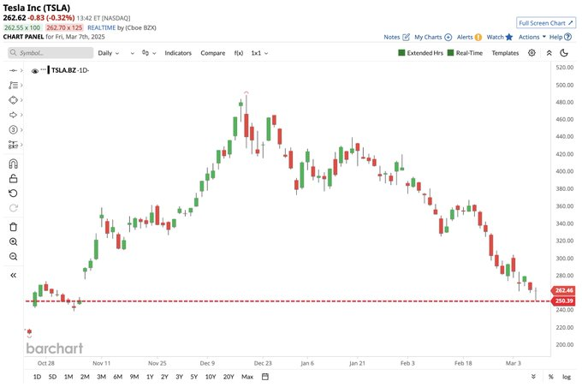Open the calendar date range picker
This screenshot has height=387, width=582.
point(265,377)
